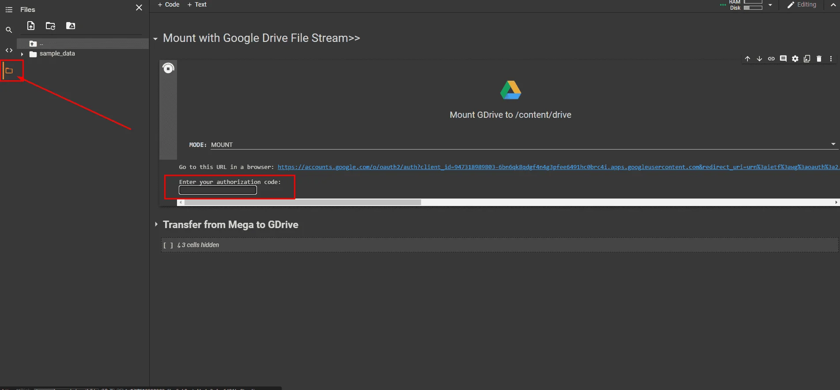
Task: Click the horizontal scrollbar thumb of cell output
Action: [303, 202]
